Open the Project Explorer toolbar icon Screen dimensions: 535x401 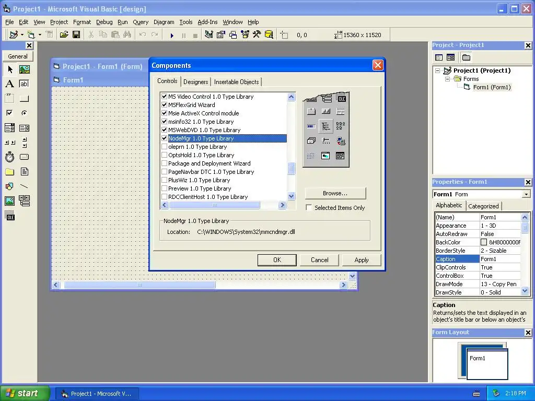pyautogui.click(x=209, y=34)
